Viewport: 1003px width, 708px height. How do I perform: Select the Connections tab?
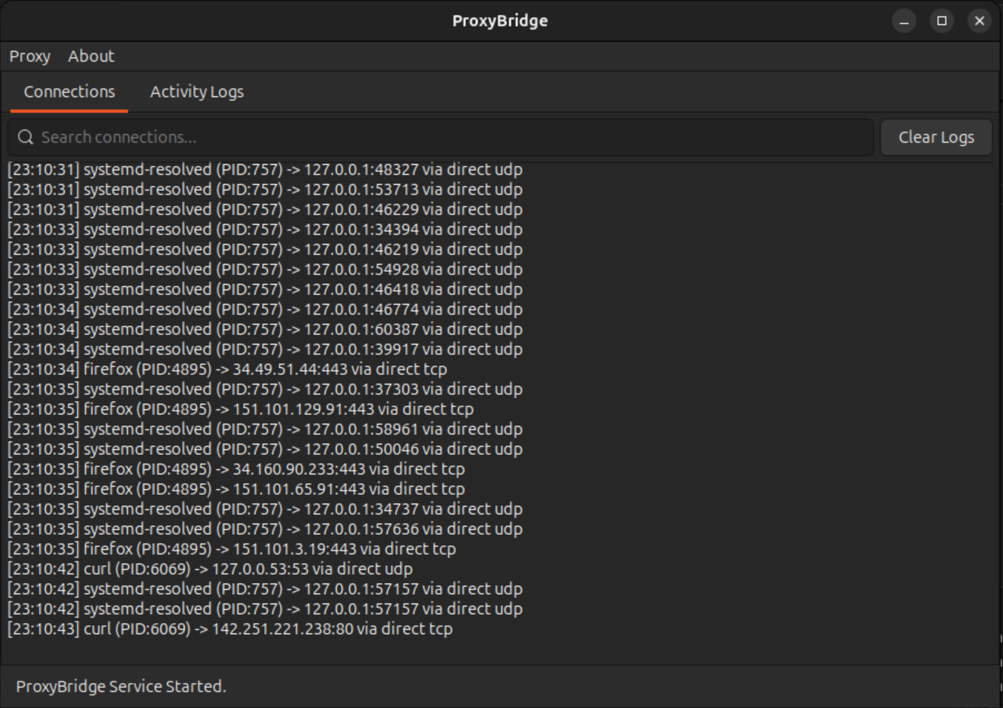click(x=70, y=92)
